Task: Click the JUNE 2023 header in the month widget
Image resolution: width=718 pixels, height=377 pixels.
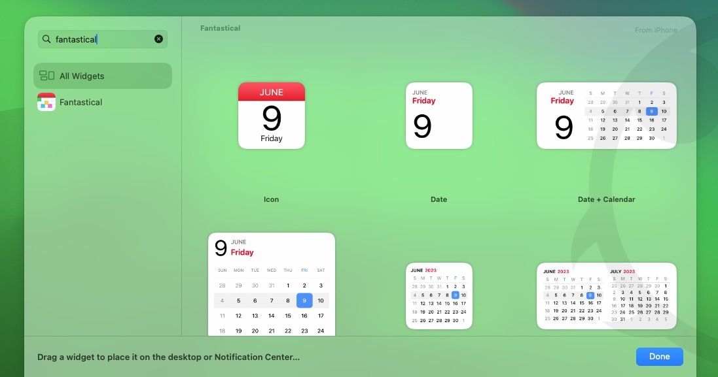Action: coord(425,270)
